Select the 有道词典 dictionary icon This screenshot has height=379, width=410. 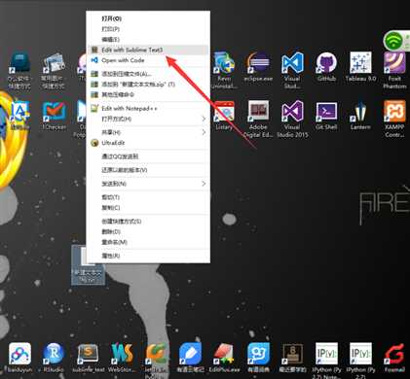(x=258, y=358)
